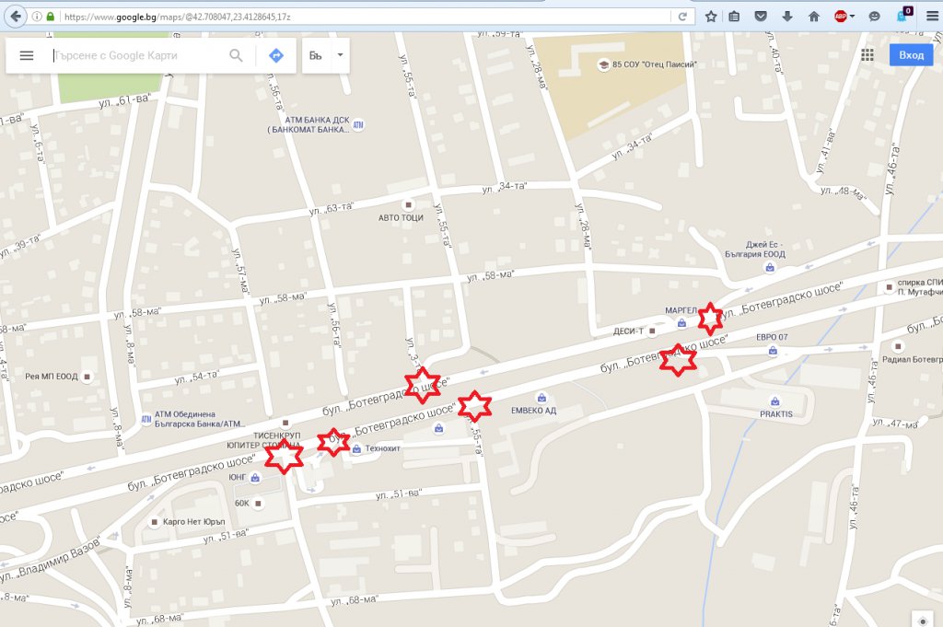This screenshot has height=627, width=943.
Task: Select the ДЕСИ-Т place marker
Action: (x=652, y=331)
